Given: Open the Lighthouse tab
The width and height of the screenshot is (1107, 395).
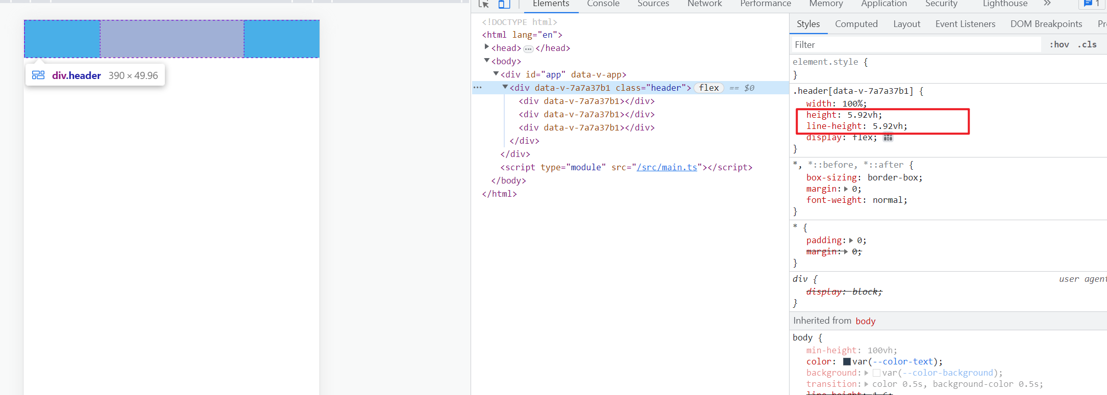Looking at the screenshot, I should coord(1005,4).
